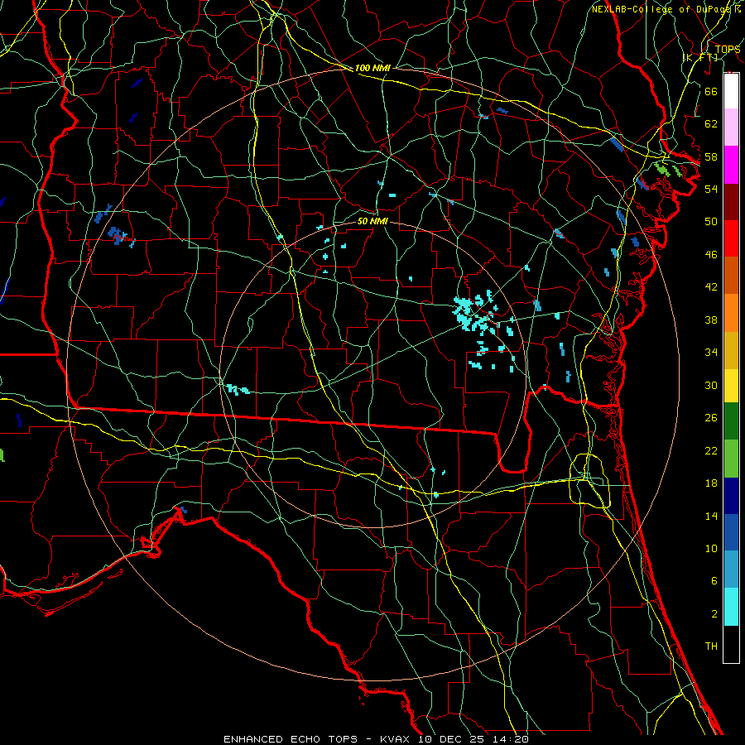The image size is (745, 745).
Task: Click the "50 NMI" range ring label
Action: tap(372, 221)
